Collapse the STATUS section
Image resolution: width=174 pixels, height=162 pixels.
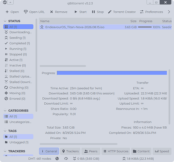(5, 21)
